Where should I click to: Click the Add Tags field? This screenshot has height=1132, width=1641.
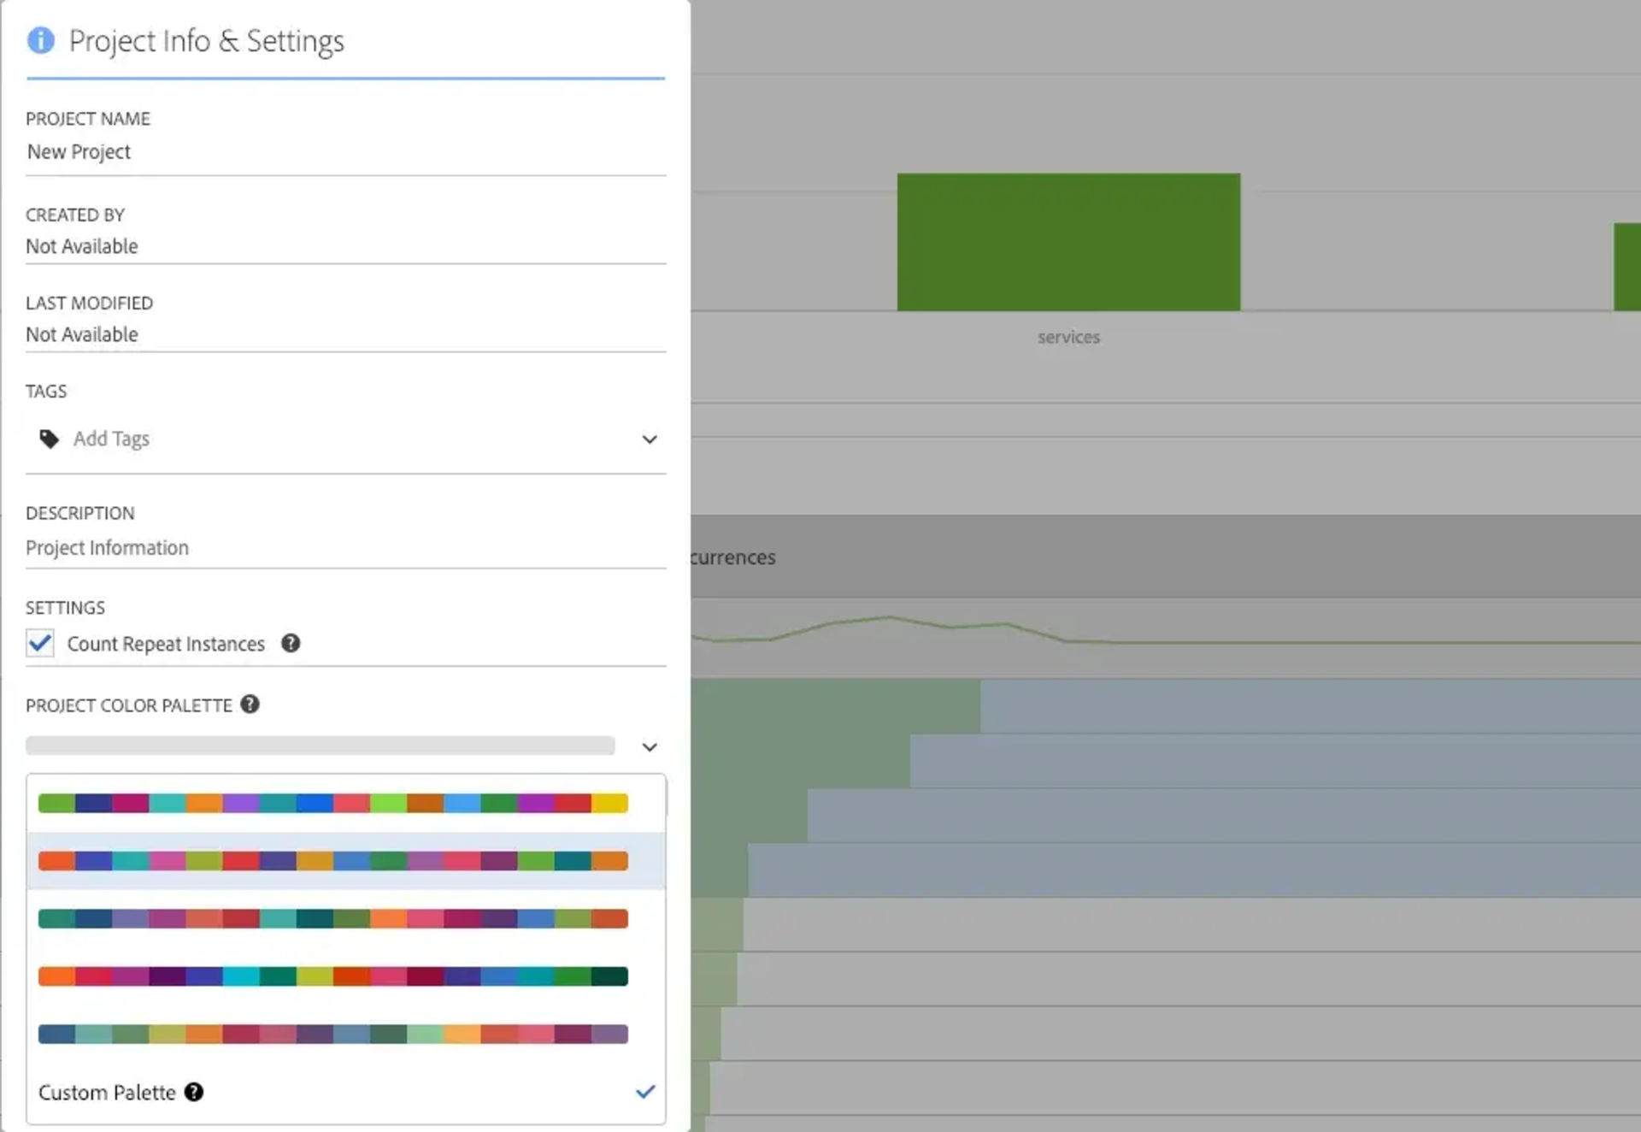pyautogui.click(x=342, y=439)
